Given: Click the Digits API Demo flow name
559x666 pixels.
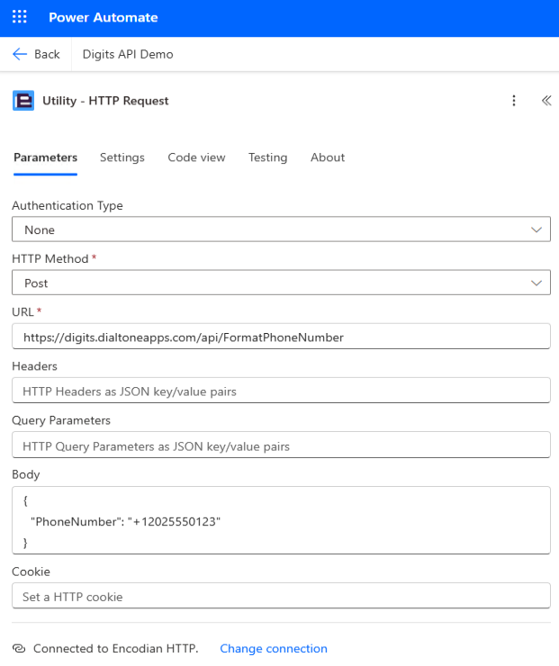Looking at the screenshot, I should click(x=128, y=54).
